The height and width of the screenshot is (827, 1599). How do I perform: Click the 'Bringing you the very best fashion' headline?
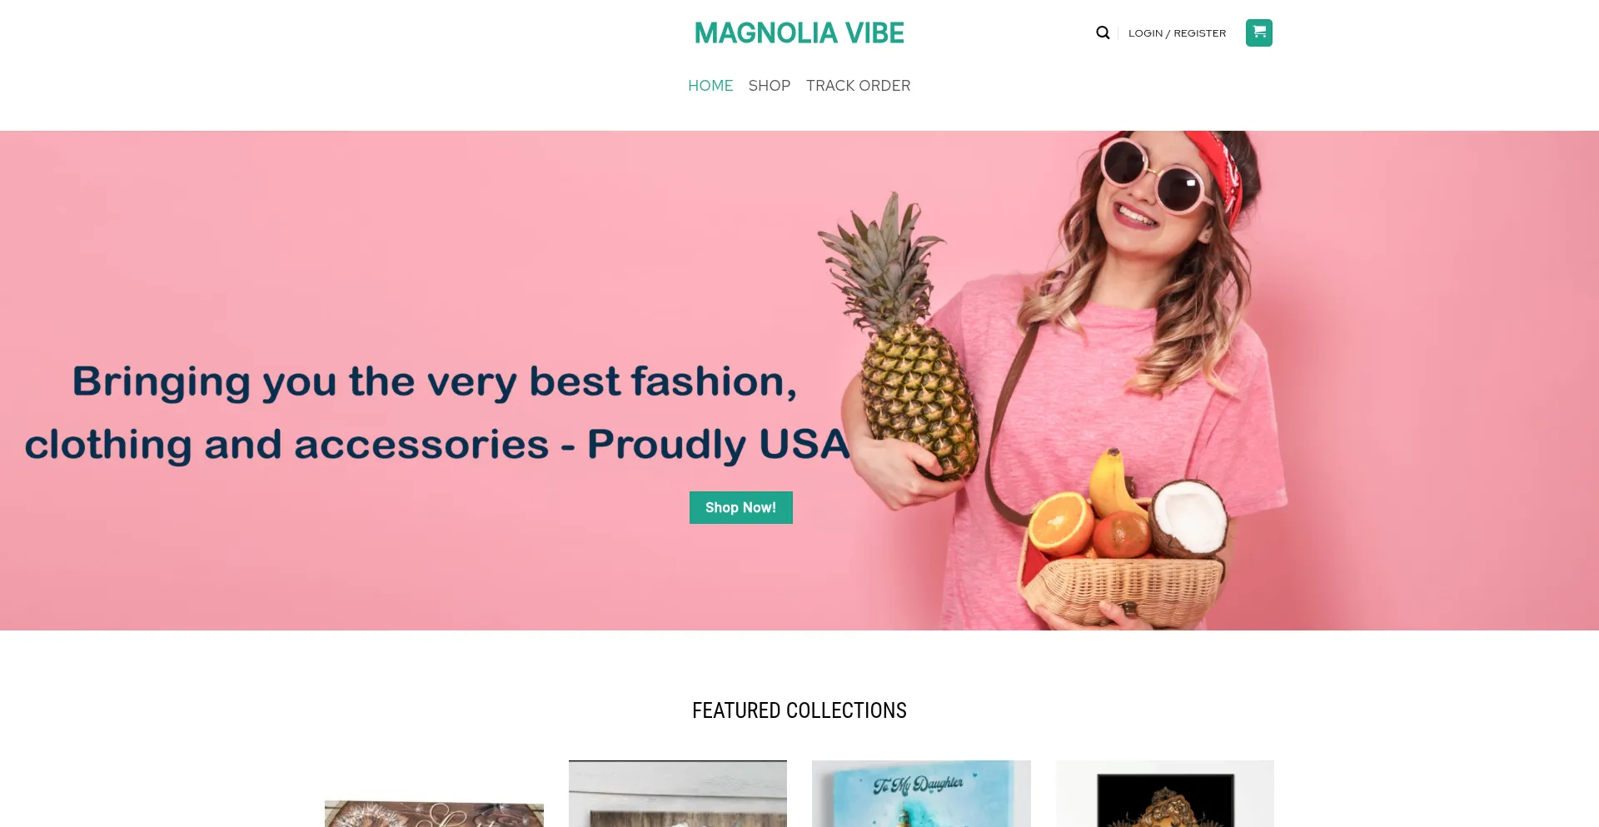(x=435, y=381)
